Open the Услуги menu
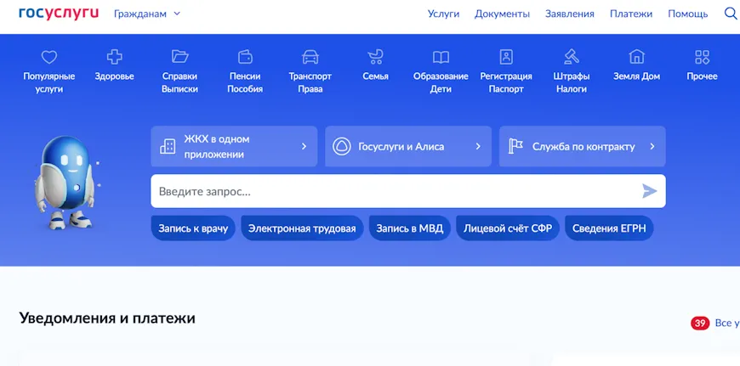Screen dimensions: 740x366 [443, 14]
